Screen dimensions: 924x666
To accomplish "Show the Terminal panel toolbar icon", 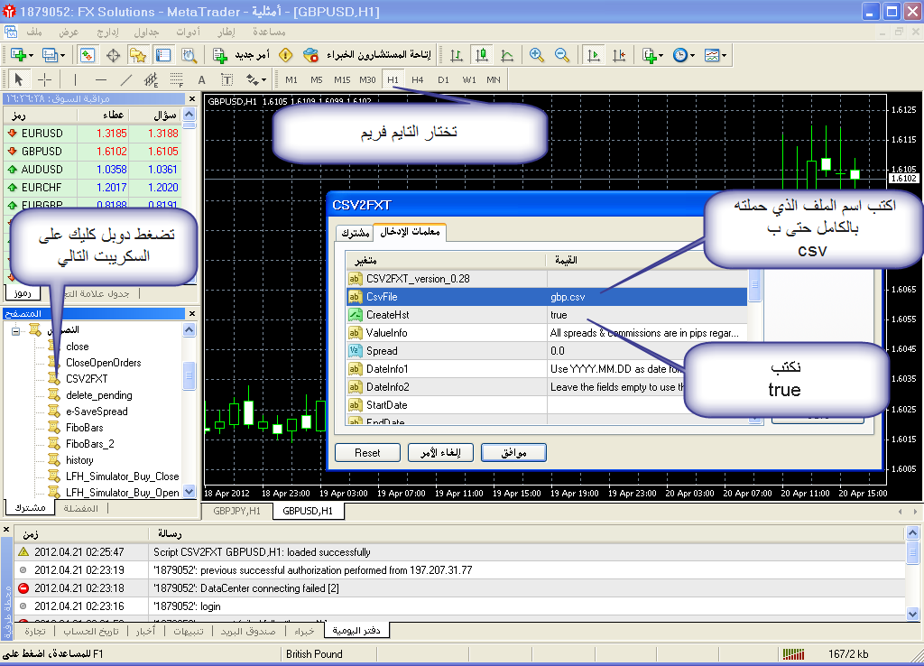I will pyautogui.click(x=163, y=55).
